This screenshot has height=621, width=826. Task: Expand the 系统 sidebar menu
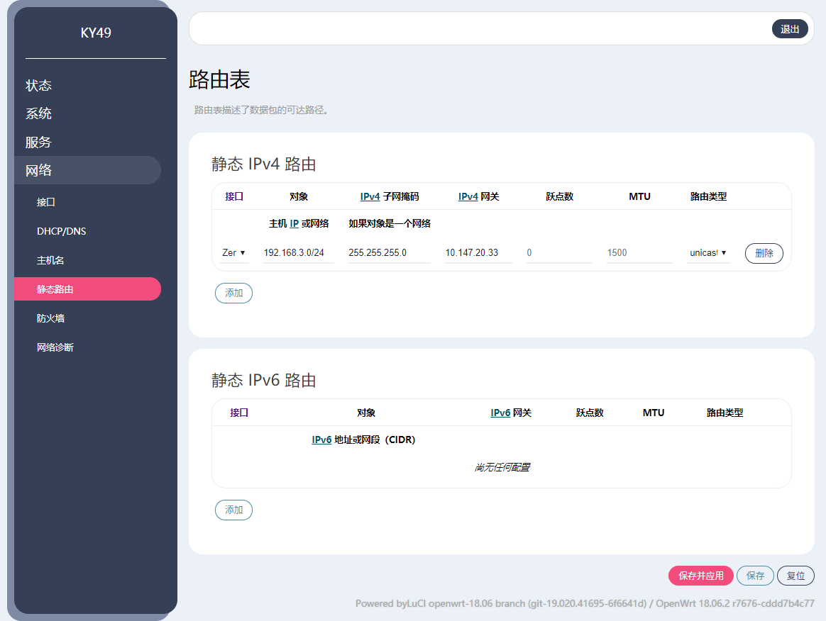tap(39, 113)
